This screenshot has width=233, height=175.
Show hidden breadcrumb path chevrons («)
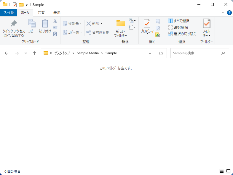tap(51, 53)
